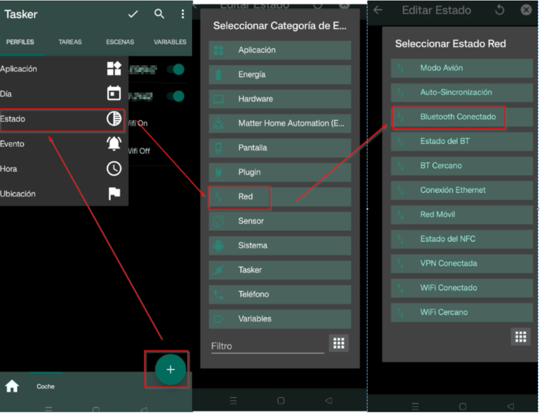
Task: Select Sistema state category
Action: 280,246
